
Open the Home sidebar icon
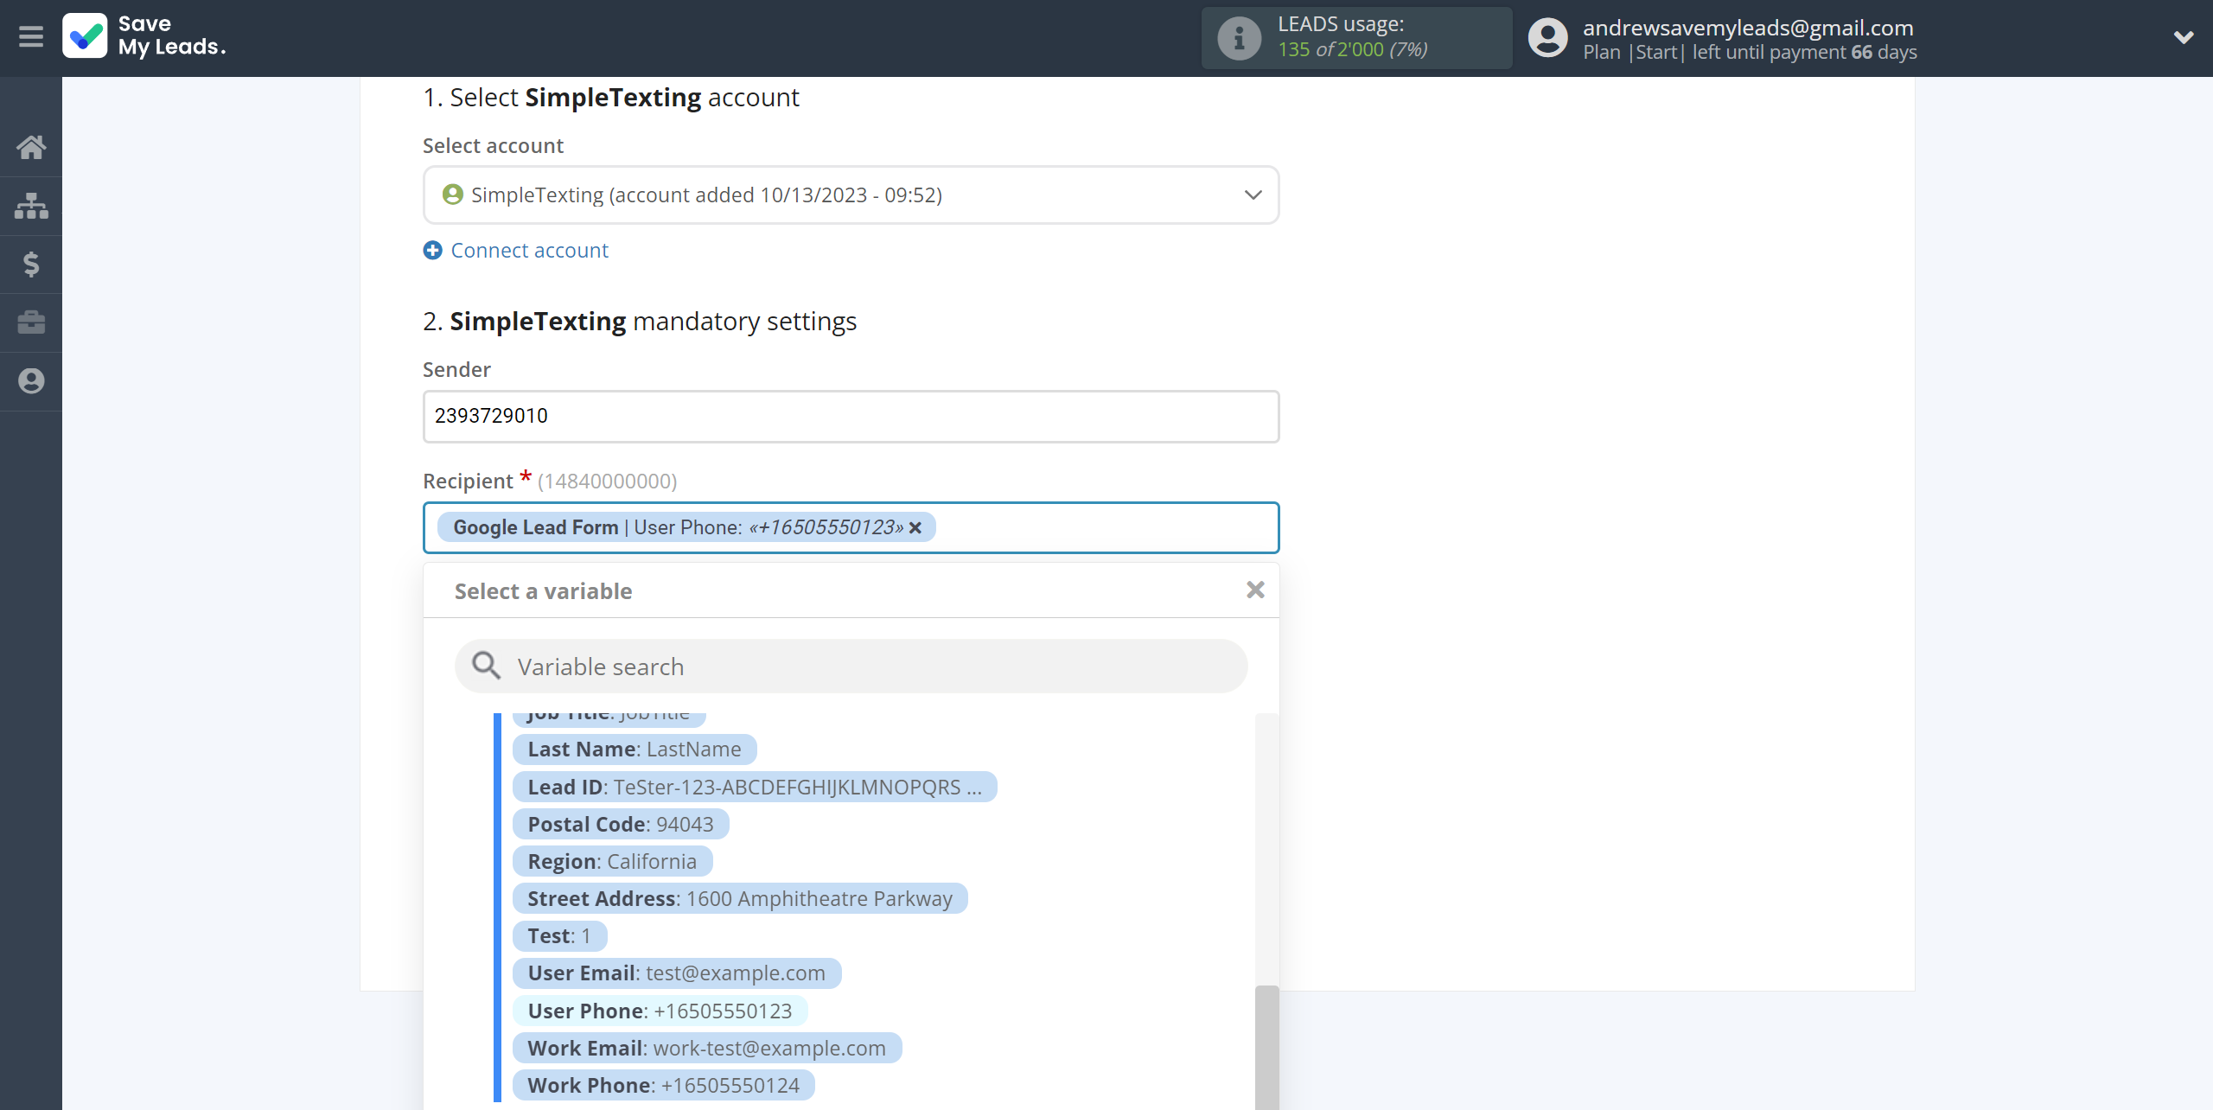pyautogui.click(x=31, y=147)
